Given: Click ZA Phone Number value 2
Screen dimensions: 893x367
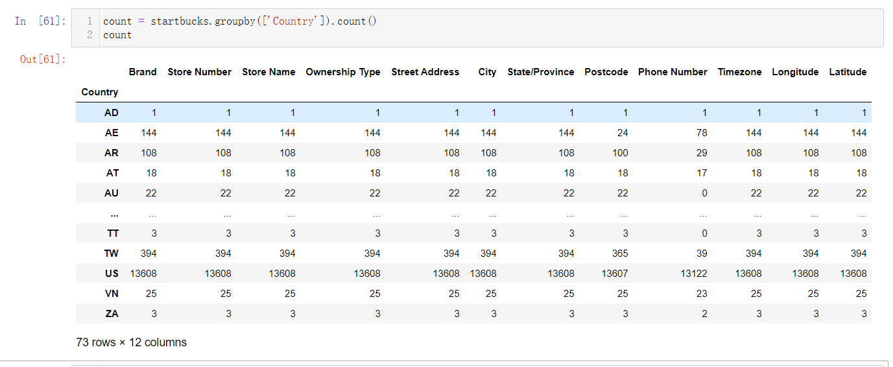Looking at the screenshot, I should tap(704, 314).
